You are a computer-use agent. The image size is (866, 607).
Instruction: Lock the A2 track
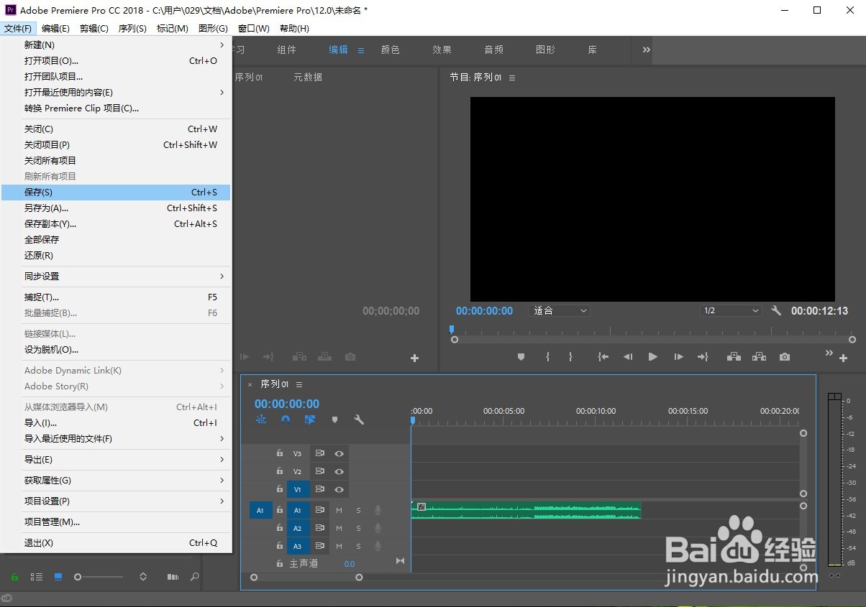(280, 528)
